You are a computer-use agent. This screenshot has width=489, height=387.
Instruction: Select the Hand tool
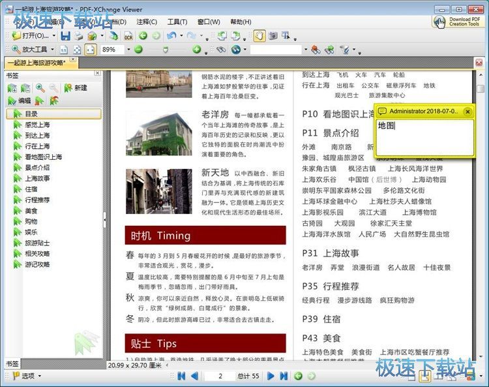[x=259, y=36]
